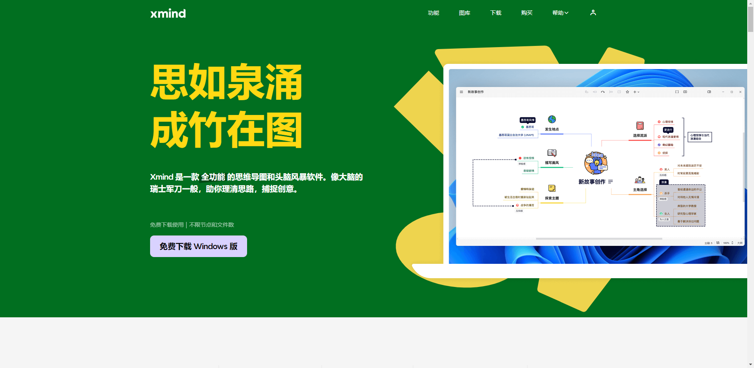Click the 浪漫 label tag in mind map

coord(664,182)
